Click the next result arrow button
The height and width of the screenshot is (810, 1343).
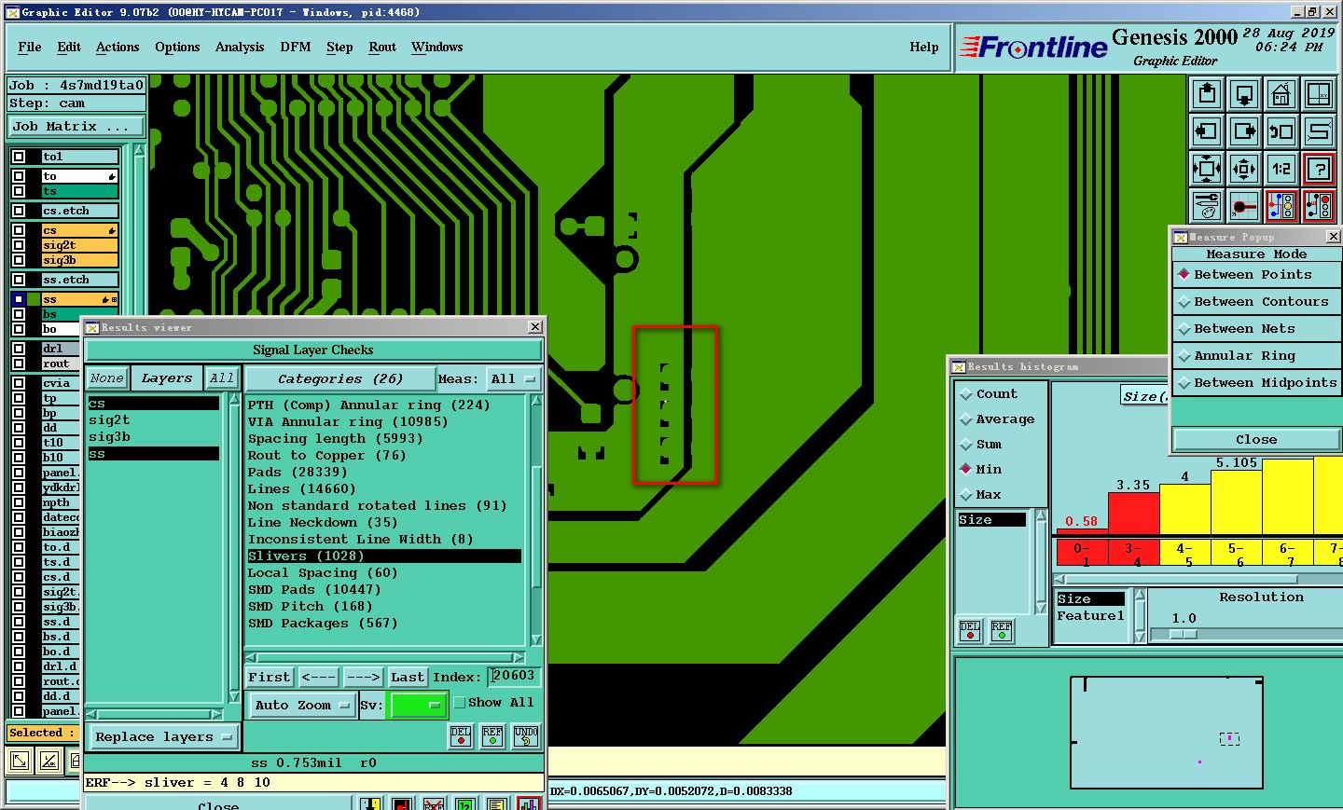tap(363, 678)
